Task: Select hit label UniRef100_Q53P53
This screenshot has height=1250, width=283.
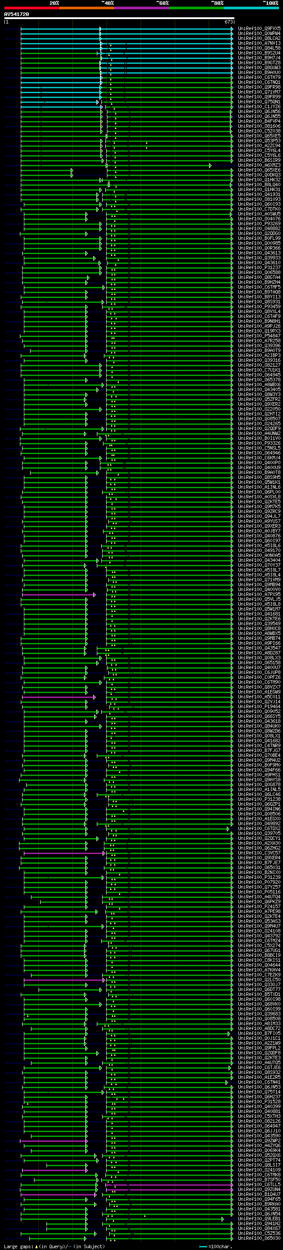Action: [259, 141]
